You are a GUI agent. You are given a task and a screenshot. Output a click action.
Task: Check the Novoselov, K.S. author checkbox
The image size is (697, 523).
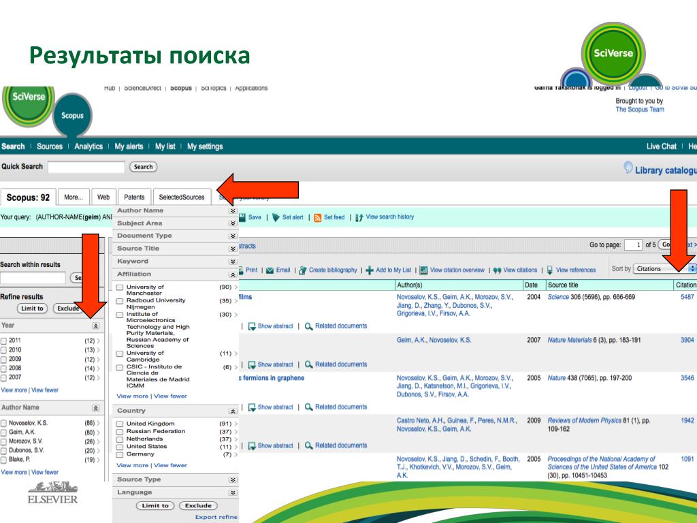[x=3, y=424]
